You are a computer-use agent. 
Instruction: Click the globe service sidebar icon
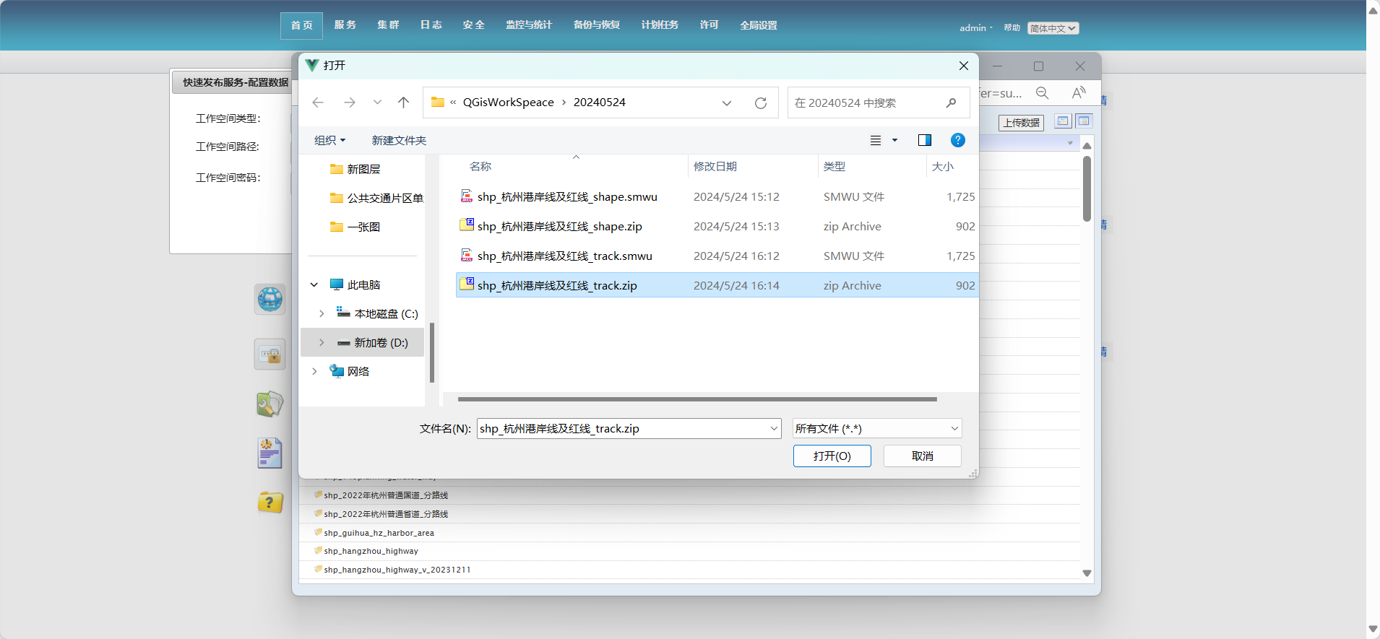tap(270, 299)
